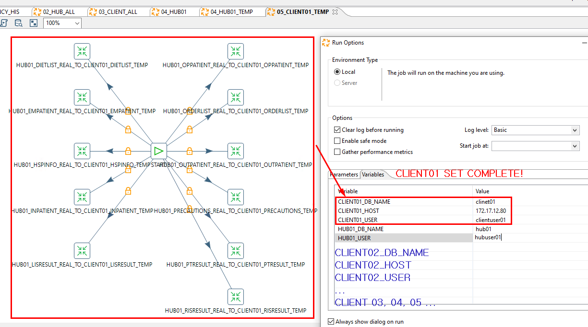Select the Server environment radio button
The width and height of the screenshot is (588, 327).
click(x=337, y=82)
